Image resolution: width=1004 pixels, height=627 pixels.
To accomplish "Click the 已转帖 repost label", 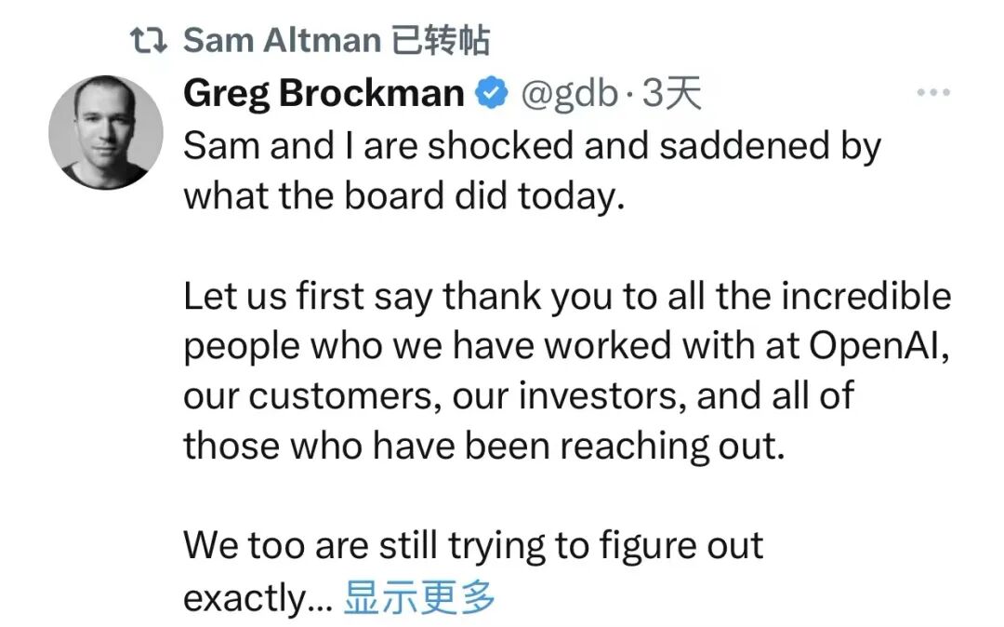I will [441, 40].
